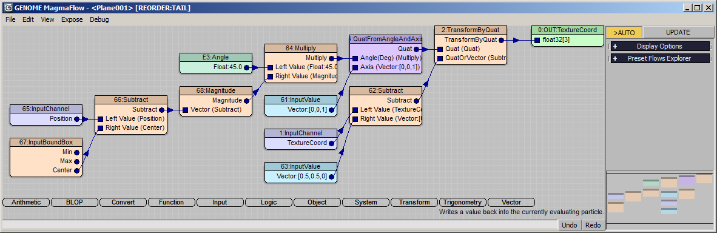Screen dimensions: 717x233
Task: Select the E3:Angle node header
Action: (216, 57)
